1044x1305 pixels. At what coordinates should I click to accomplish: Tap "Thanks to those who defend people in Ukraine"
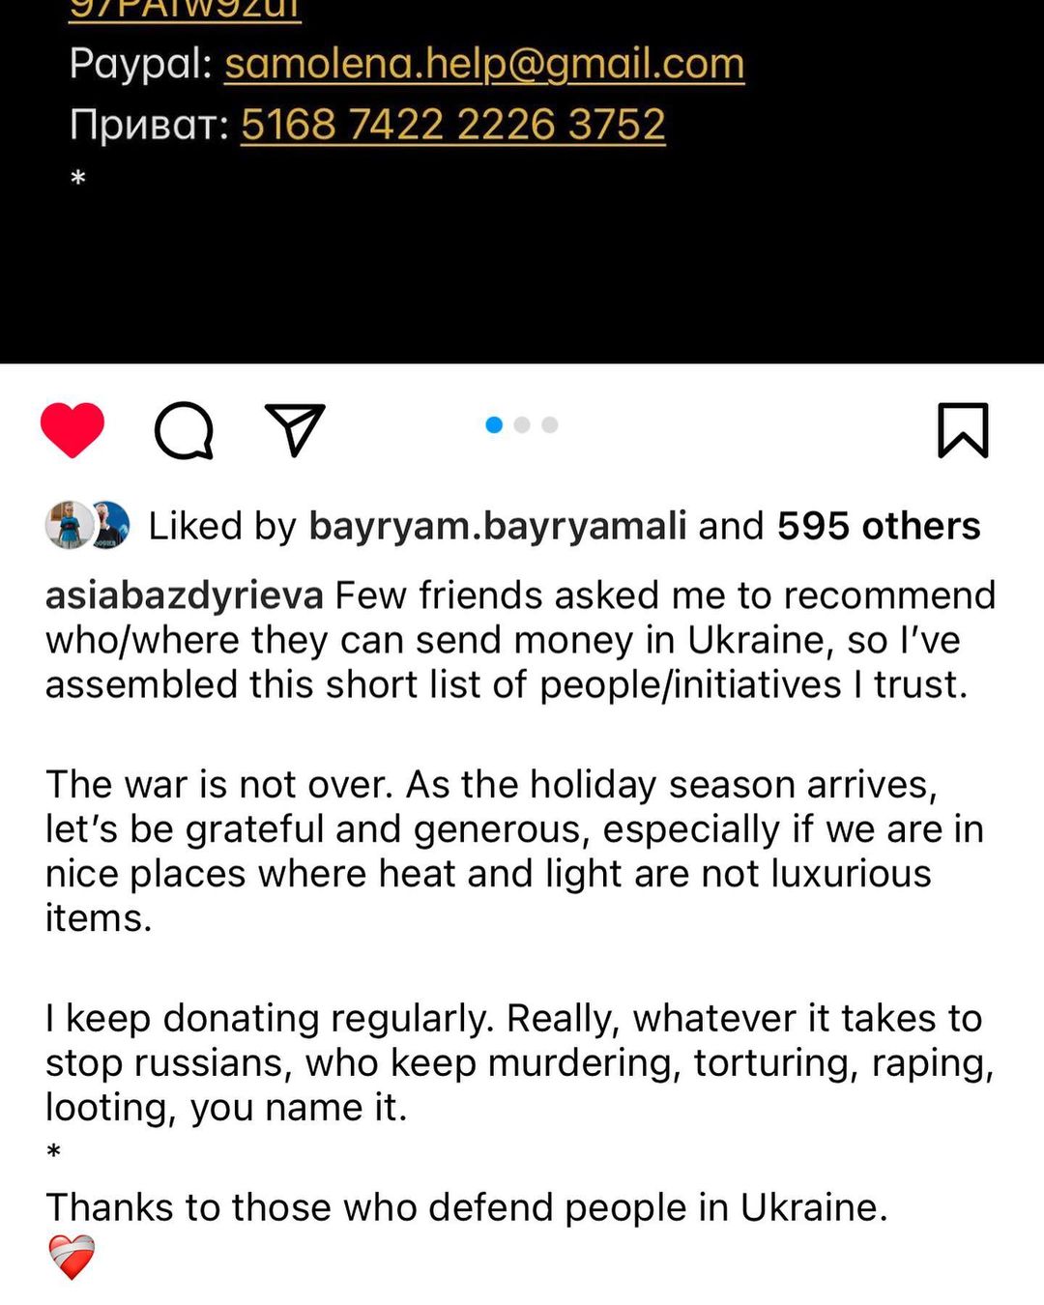pyautogui.click(x=466, y=1206)
